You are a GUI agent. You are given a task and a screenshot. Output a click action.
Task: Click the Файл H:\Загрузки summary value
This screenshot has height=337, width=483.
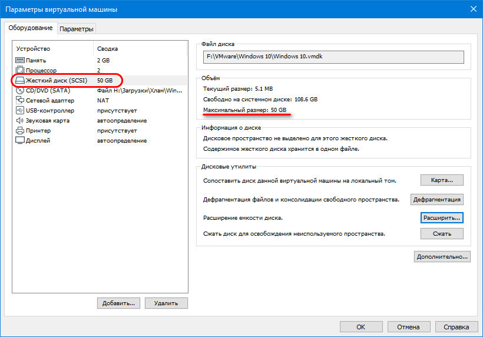coord(140,90)
